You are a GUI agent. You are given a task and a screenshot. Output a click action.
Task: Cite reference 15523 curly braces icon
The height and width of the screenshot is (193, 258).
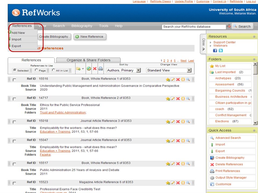click(x=183, y=183)
